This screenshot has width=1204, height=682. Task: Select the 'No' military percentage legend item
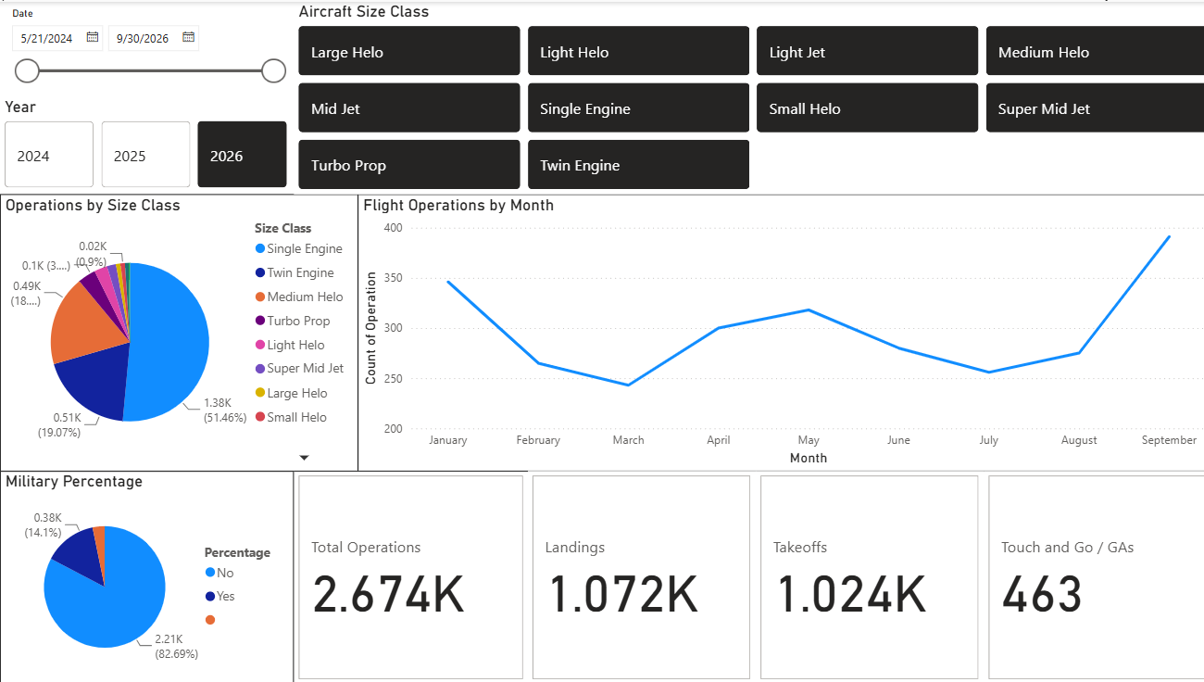click(219, 573)
